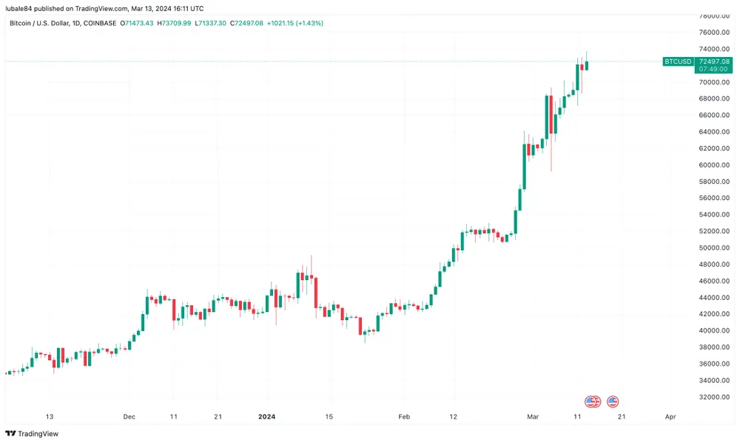Click the green BTCUSD symbol tag

click(x=678, y=61)
